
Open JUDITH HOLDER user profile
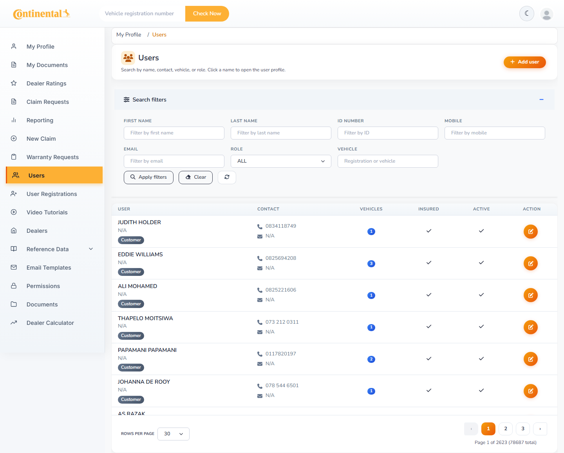139,222
